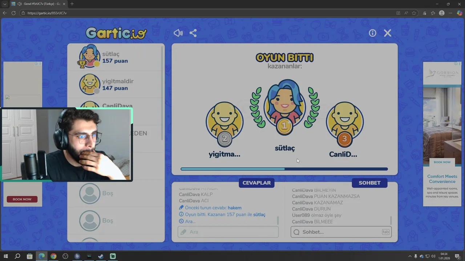Click the previous answer word hakem

(235, 208)
